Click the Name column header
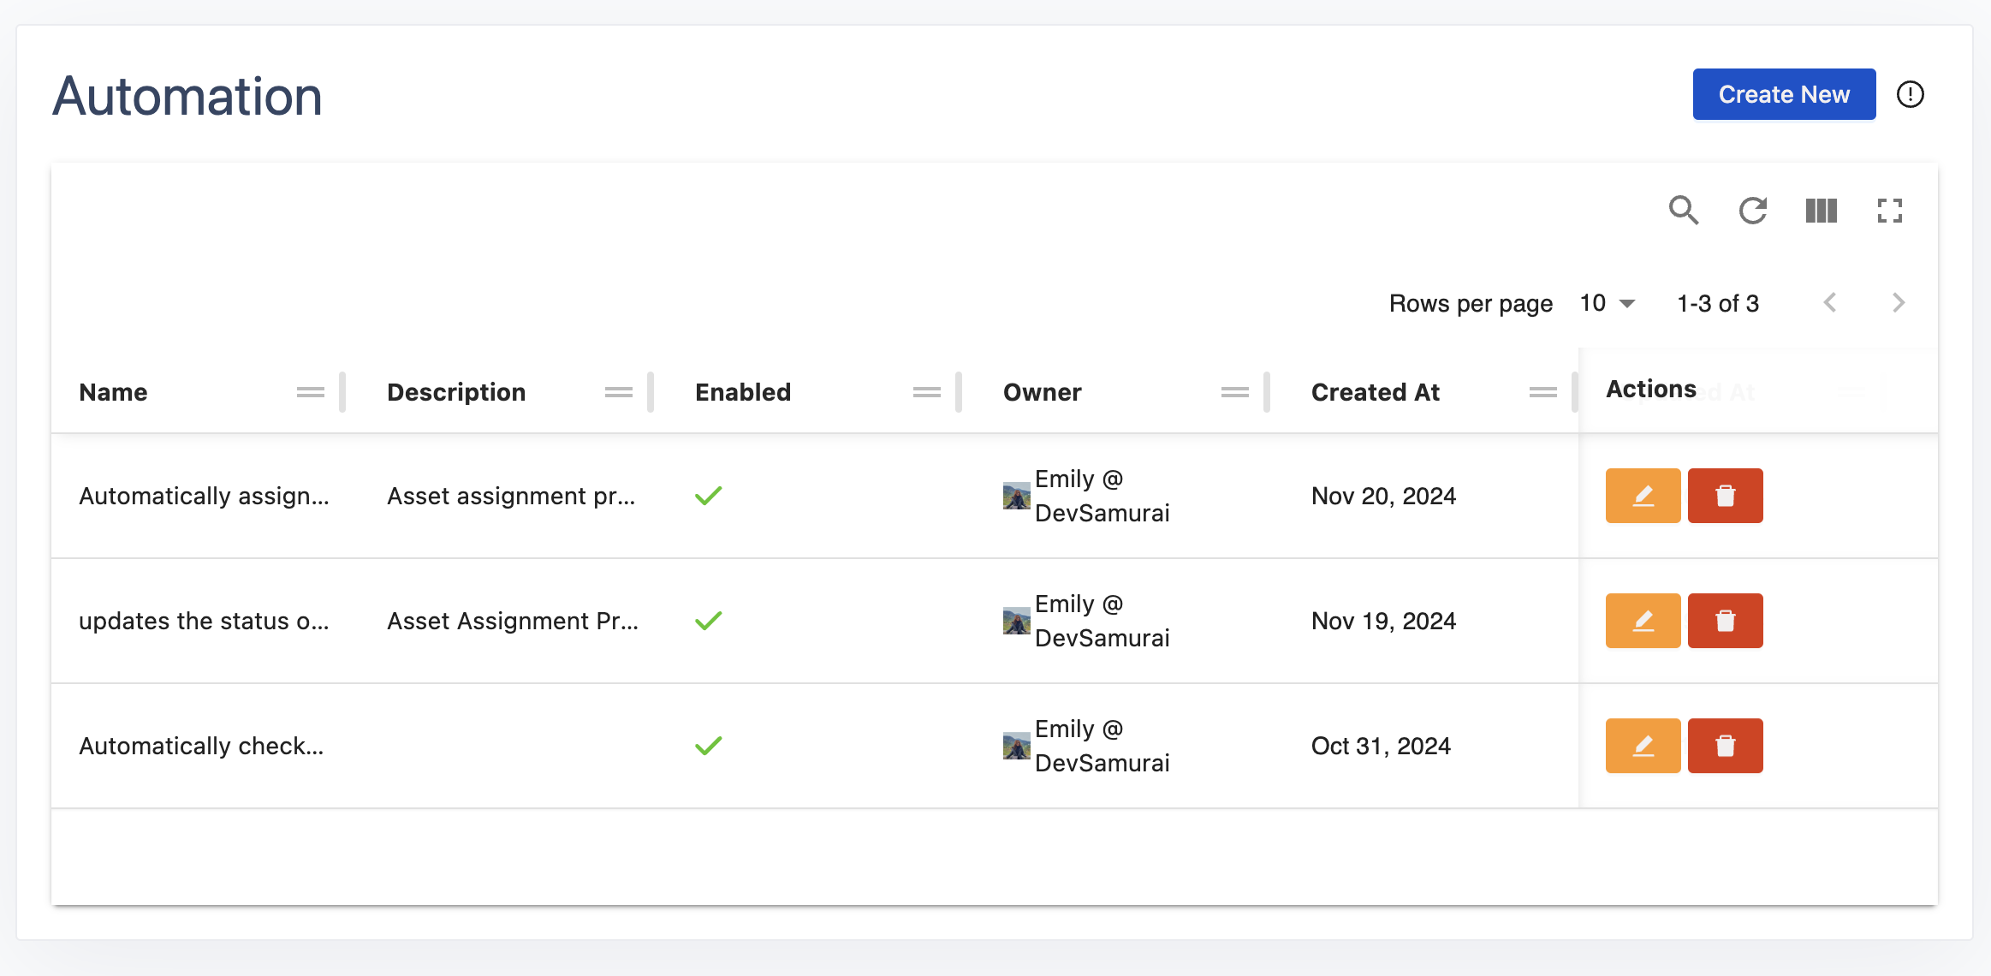The image size is (1991, 976). (x=114, y=392)
